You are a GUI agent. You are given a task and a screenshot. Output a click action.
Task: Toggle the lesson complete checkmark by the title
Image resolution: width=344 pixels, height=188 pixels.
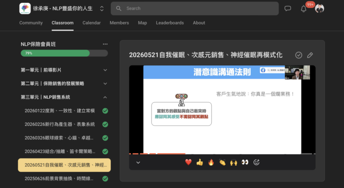tap(299, 55)
